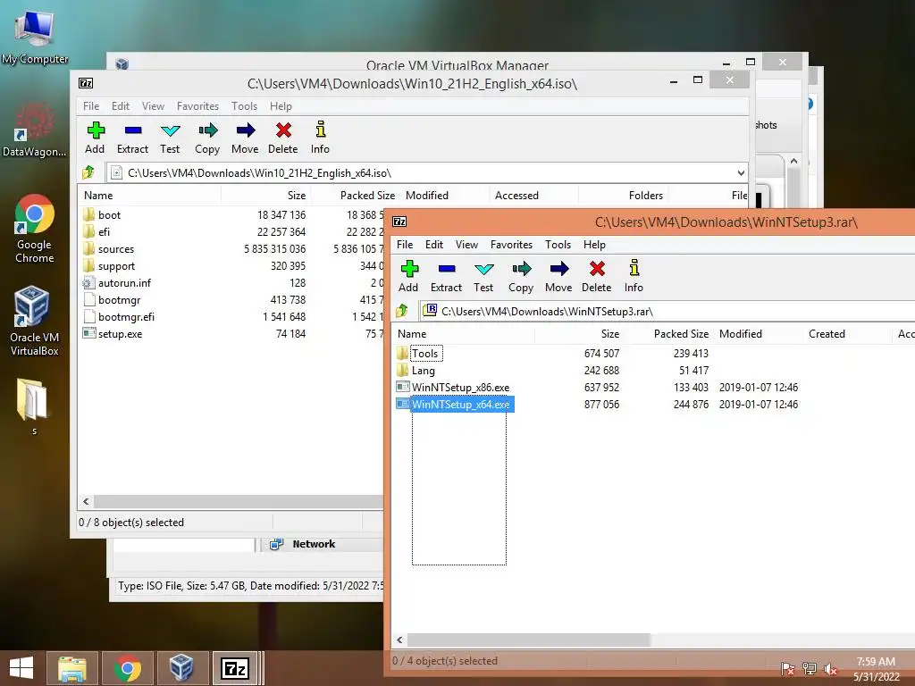
Task: Click the network tray icon
Action: (810, 668)
